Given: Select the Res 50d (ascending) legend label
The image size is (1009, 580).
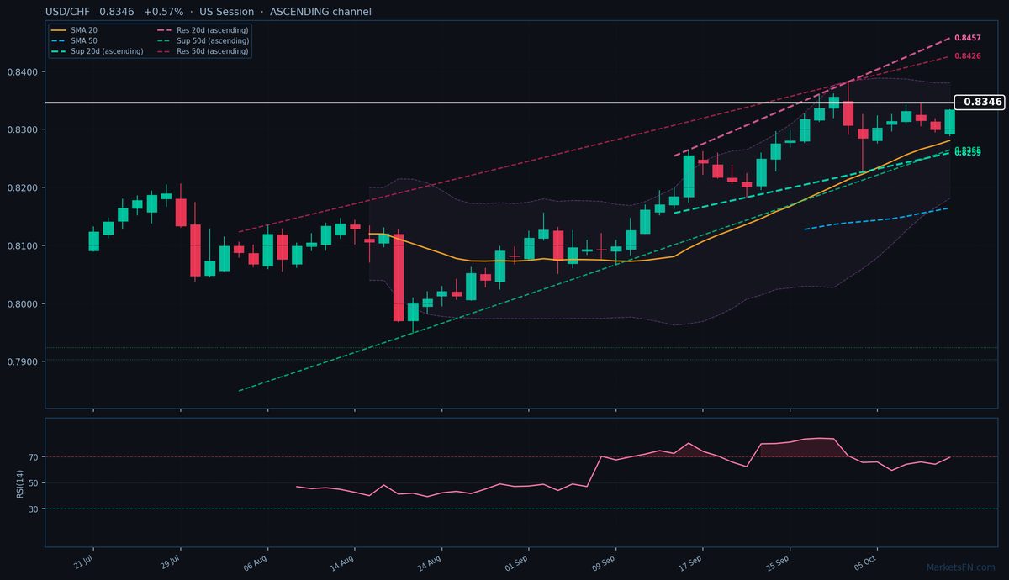Looking at the screenshot, I should pyautogui.click(x=213, y=51).
